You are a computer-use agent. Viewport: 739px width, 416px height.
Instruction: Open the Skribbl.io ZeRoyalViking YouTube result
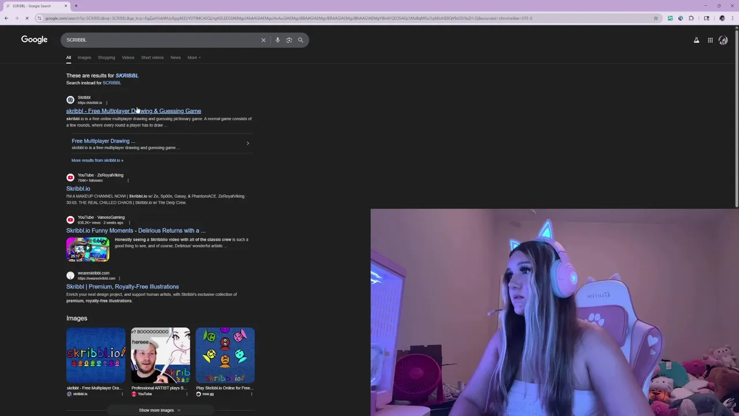(78, 188)
